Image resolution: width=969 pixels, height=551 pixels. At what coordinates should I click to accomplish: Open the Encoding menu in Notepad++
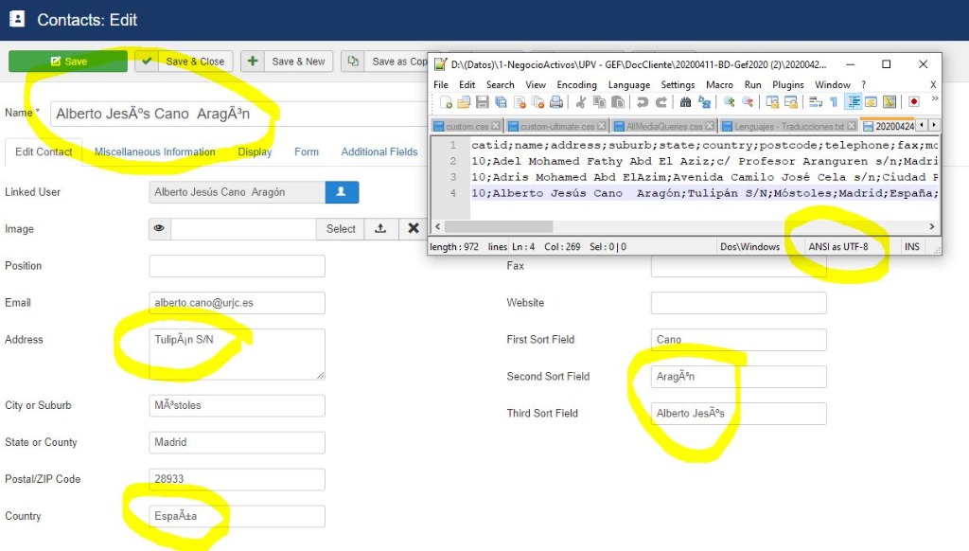[x=576, y=84]
